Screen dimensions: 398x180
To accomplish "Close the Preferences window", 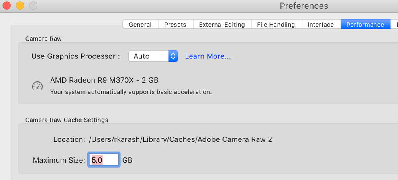I will pyautogui.click(x=7, y=6).
